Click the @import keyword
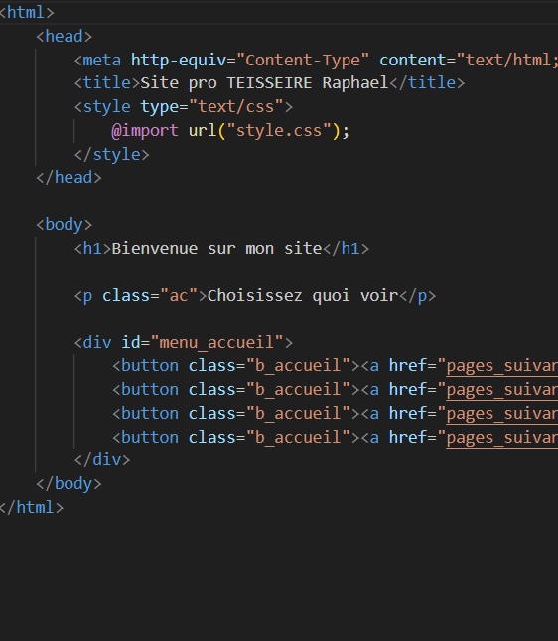The height and width of the screenshot is (641, 558). point(145,130)
